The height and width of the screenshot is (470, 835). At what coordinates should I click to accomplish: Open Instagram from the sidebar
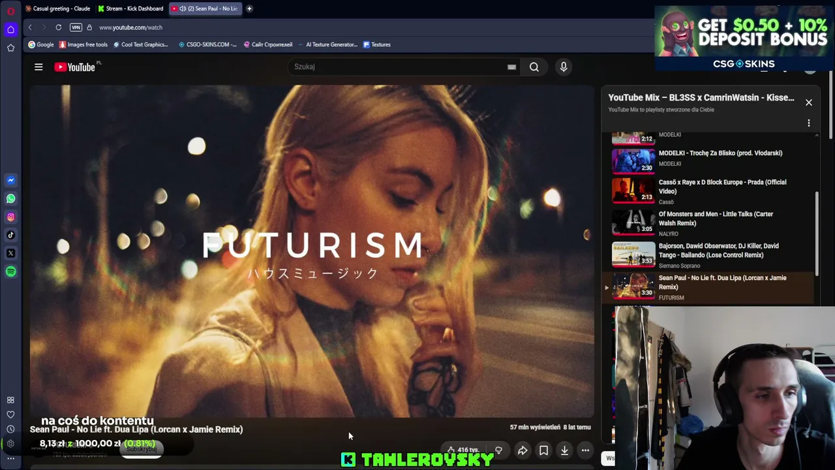pos(10,217)
